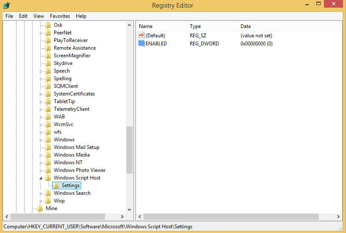The height and width of the screenshot is (233, 346).
Task: Click the Registry Editor app icon in title bar
Action: [x=7, y=5]
